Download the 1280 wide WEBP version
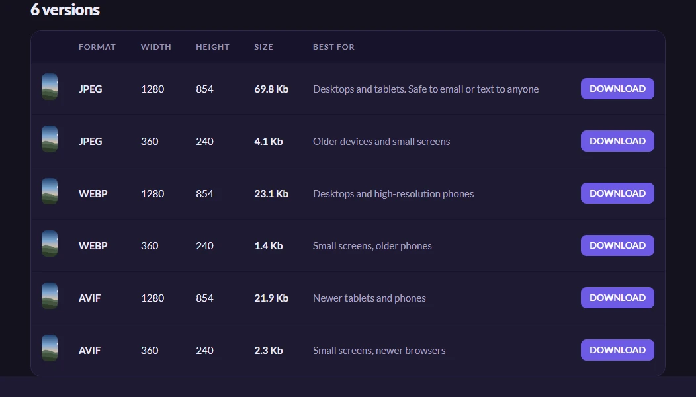Screen dimensions: 696x397 [617, 193]
